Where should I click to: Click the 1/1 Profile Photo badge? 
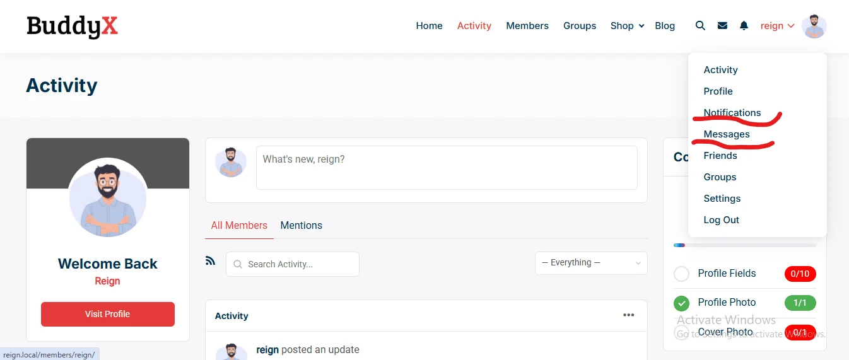point(800,303)
